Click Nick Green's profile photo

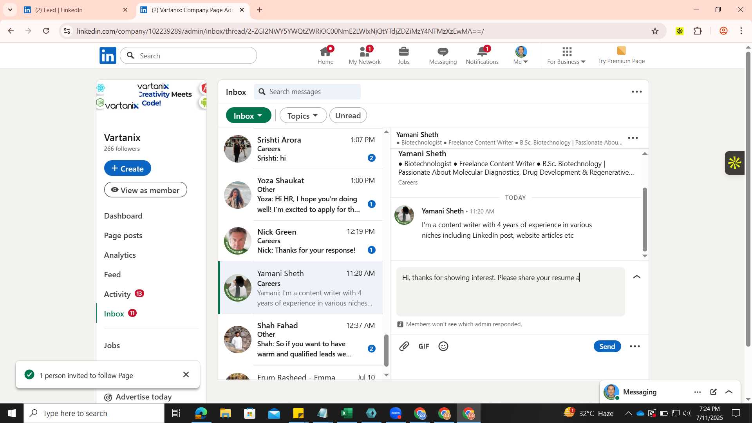[x=238, y=241]
